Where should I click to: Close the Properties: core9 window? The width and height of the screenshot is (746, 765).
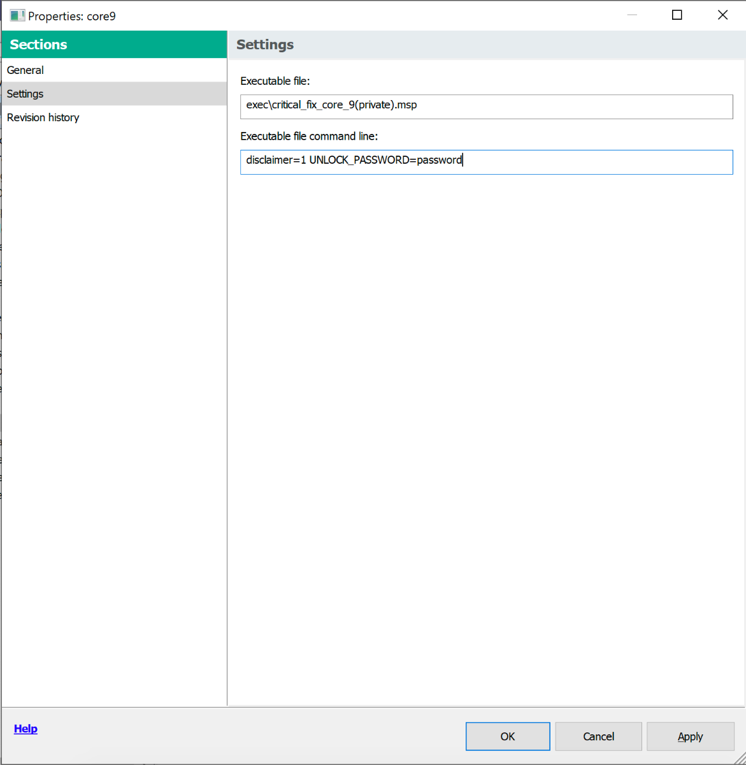(x=722, y=15)
